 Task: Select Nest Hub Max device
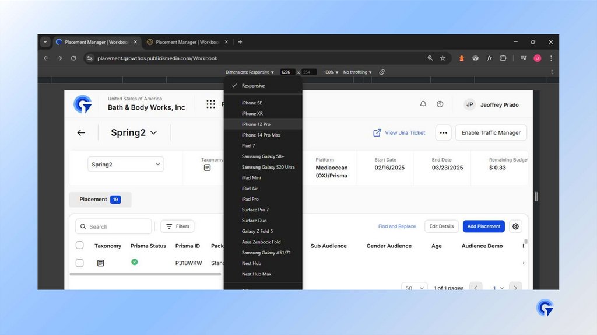(x=263, y=274)
